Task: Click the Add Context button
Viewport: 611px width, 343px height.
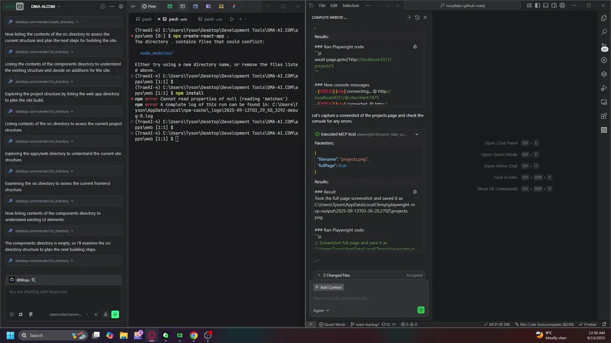Action: (329, 287)
